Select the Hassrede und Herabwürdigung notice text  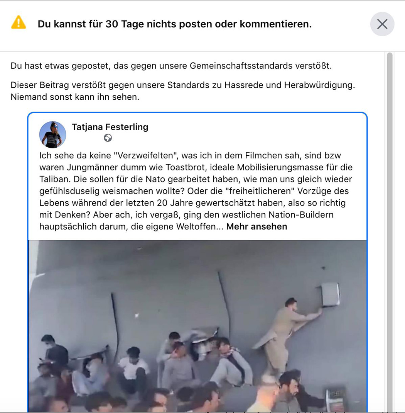tap(183, 85)
